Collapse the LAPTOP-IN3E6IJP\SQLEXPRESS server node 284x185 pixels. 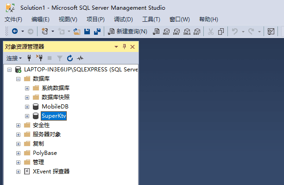[x=9, y=70]
